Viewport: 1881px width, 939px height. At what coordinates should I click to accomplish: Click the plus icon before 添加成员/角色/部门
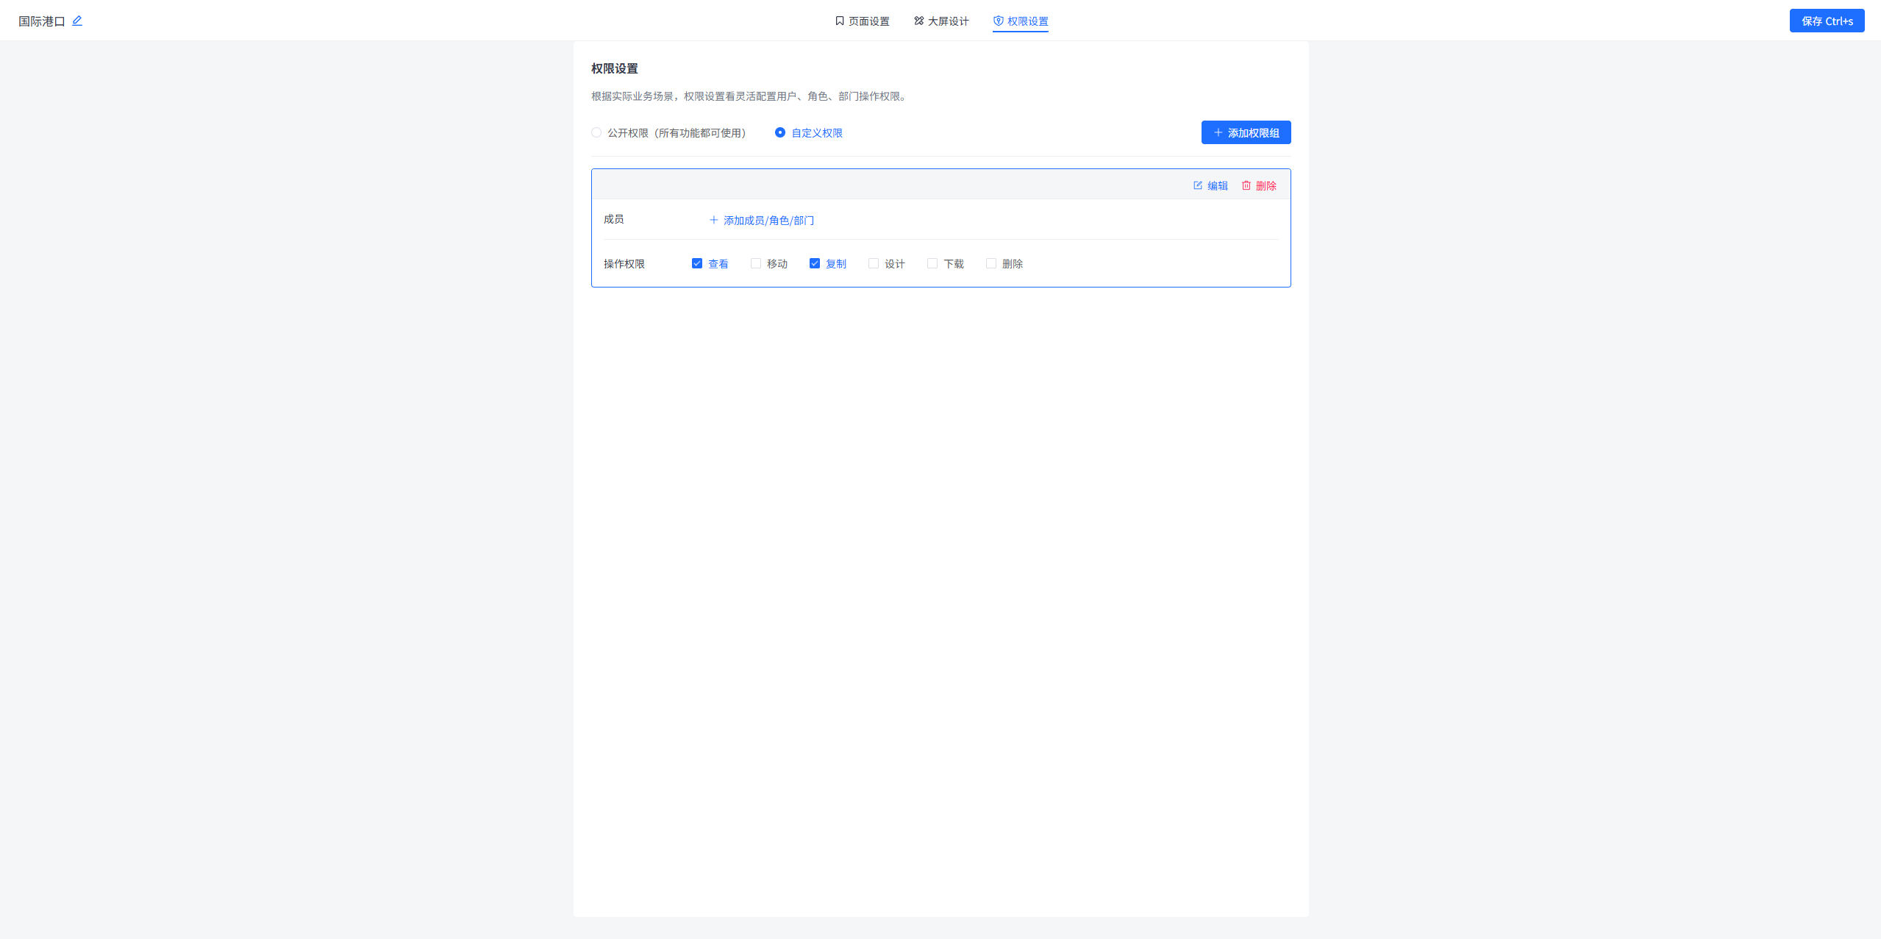coord(713,220)
